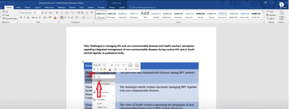The image size is (289, 109).
Task: Click mini toolbar Delete table icon
Action: click(x=137, y=67)
